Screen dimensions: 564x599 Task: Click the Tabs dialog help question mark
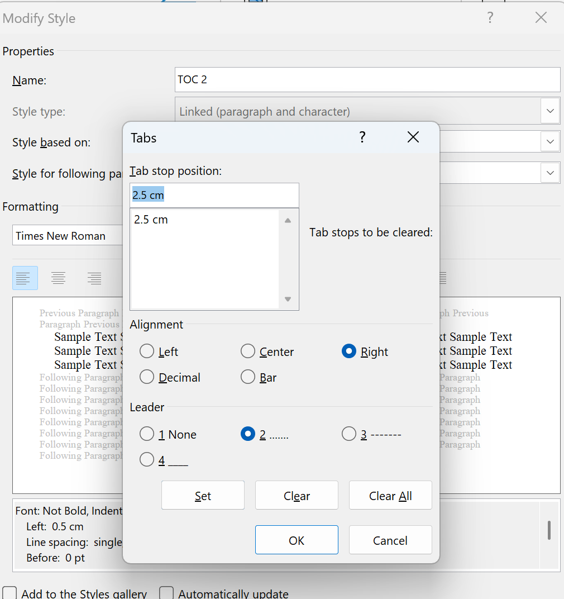click(362, 137)
